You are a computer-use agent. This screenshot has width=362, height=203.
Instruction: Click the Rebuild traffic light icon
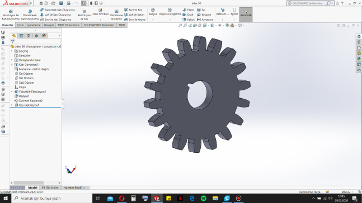pos(91,3)
